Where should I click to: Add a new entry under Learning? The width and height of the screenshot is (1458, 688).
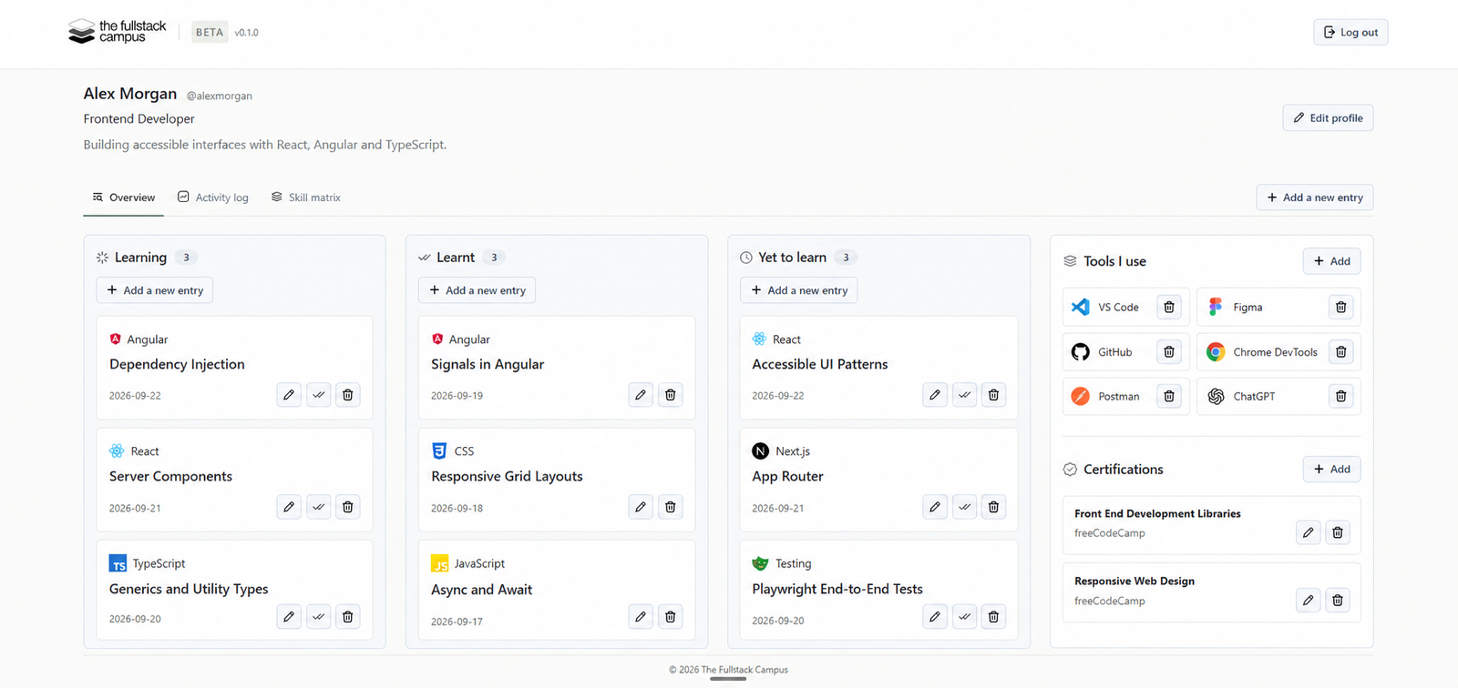pos(155,290)
